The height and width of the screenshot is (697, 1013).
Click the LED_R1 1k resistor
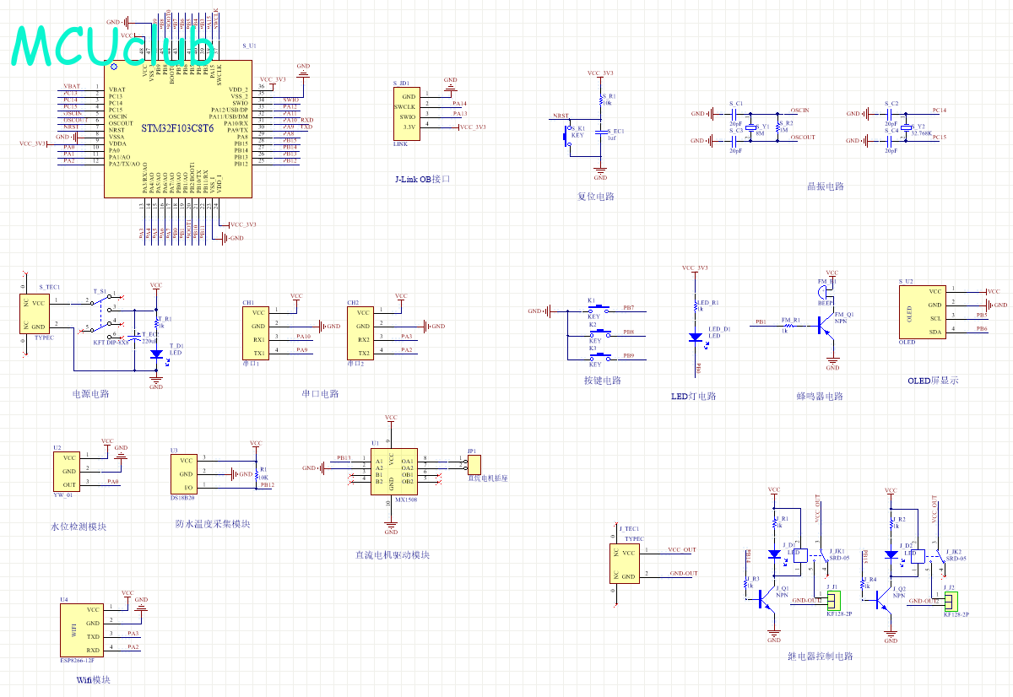696,305
